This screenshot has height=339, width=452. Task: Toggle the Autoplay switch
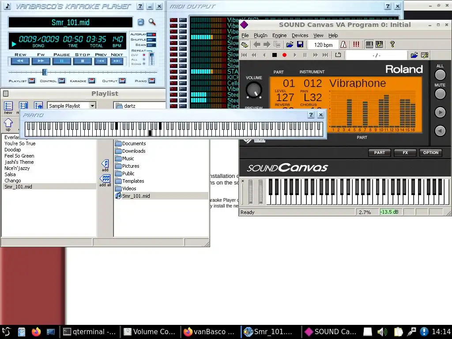[x=151, y=34]
